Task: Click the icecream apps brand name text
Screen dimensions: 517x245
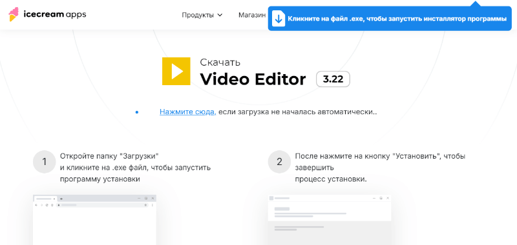Action: click(x=55, y=14)
